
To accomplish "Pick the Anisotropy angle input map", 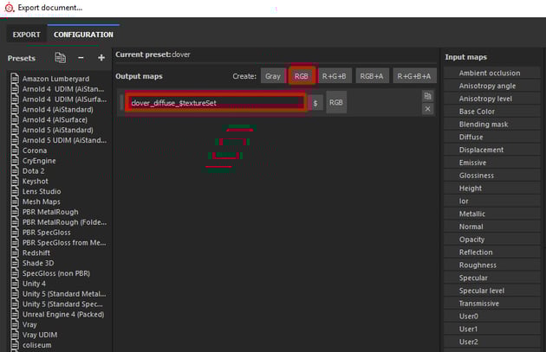I will coord(491,86).
